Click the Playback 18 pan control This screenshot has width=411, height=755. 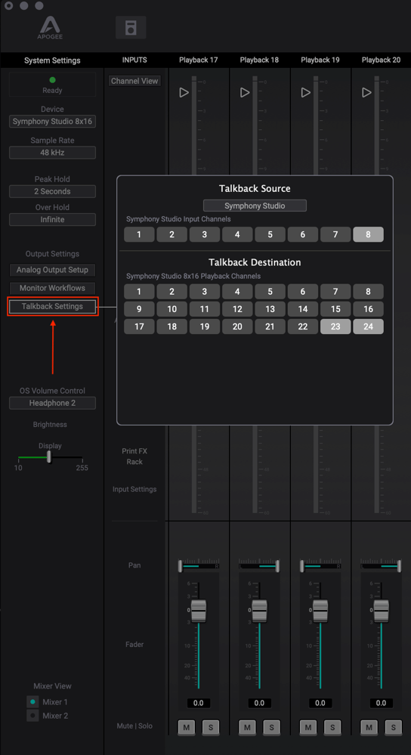(x=260, y=566)
